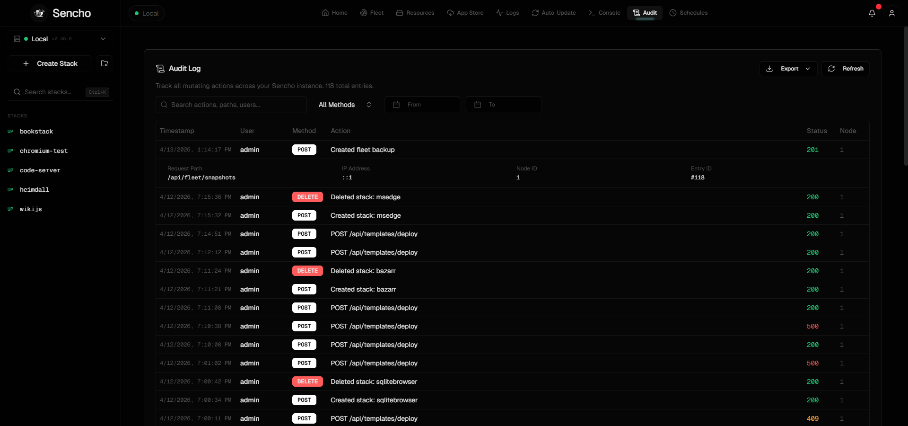Viewport: 908px width, 426px height.
Task: Click the 7:14:51 PM templates/deploy row
Action: 513,234
